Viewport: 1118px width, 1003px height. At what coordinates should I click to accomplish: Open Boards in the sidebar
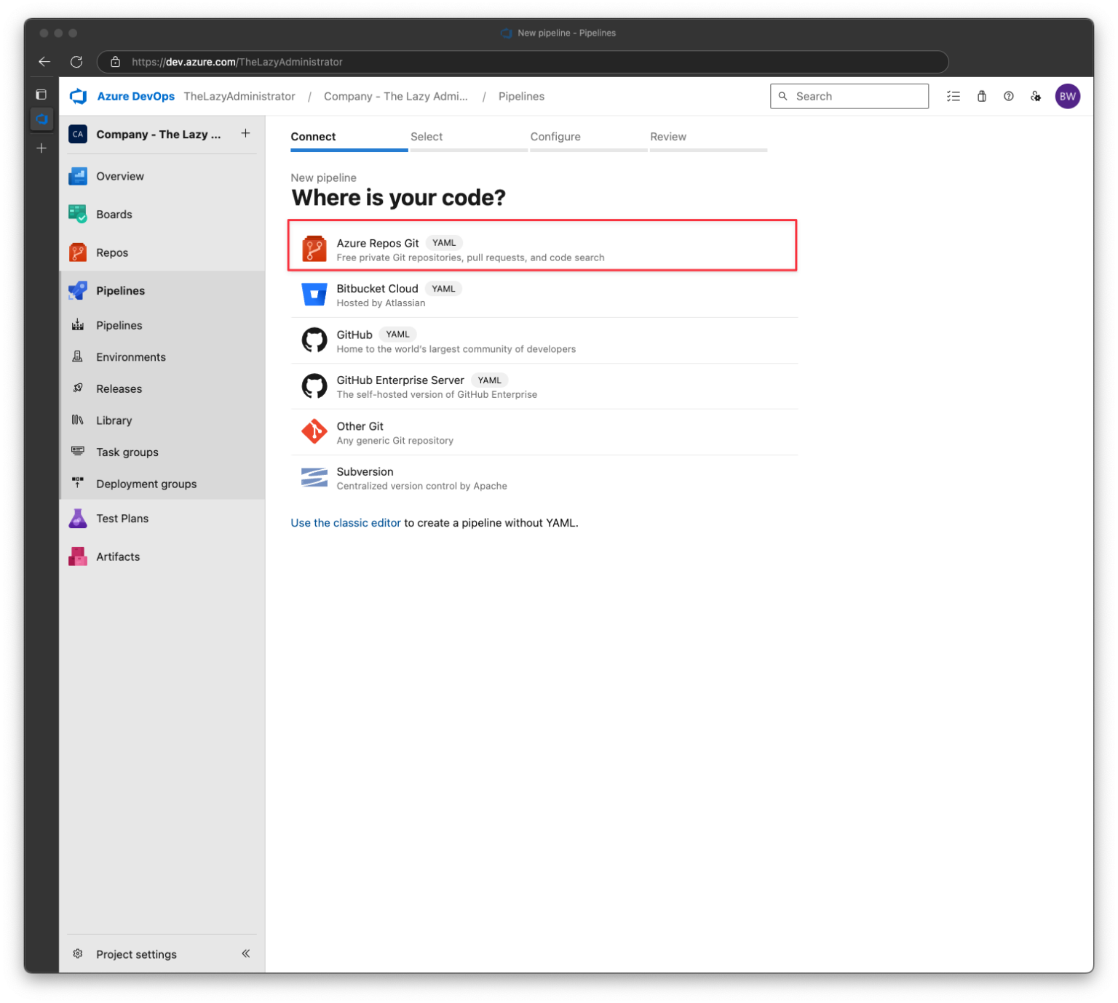tap(162, 215)
